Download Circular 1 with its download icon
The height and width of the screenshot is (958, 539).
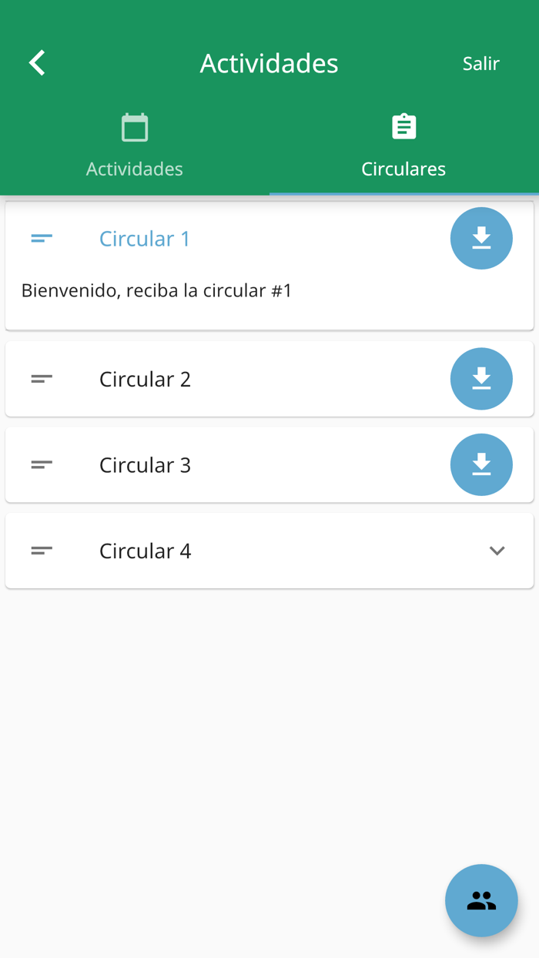[481, 239]
